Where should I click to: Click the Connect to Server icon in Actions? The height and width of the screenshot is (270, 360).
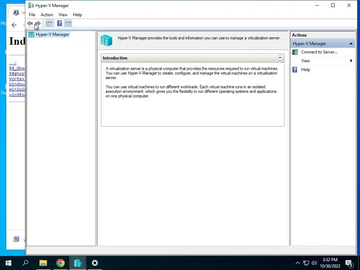[x=295, y=52]
